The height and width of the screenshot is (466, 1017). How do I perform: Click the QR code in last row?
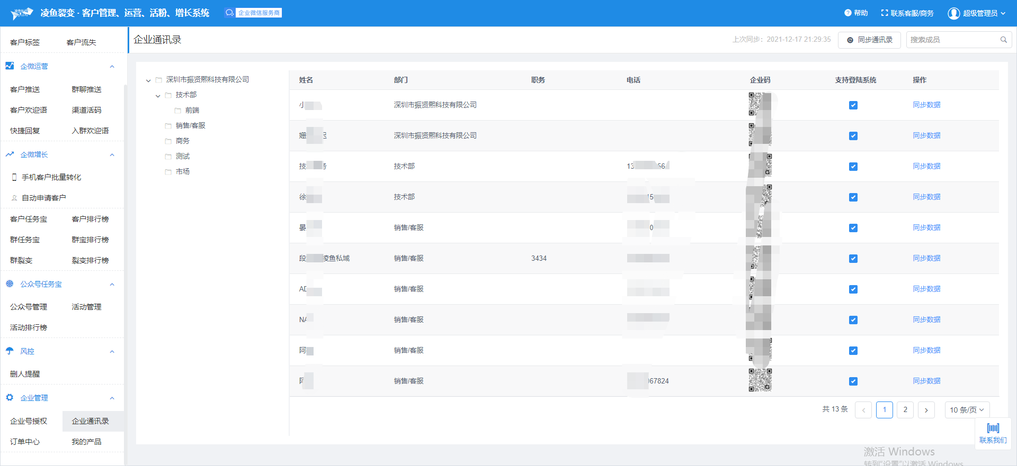coord(760,380)
